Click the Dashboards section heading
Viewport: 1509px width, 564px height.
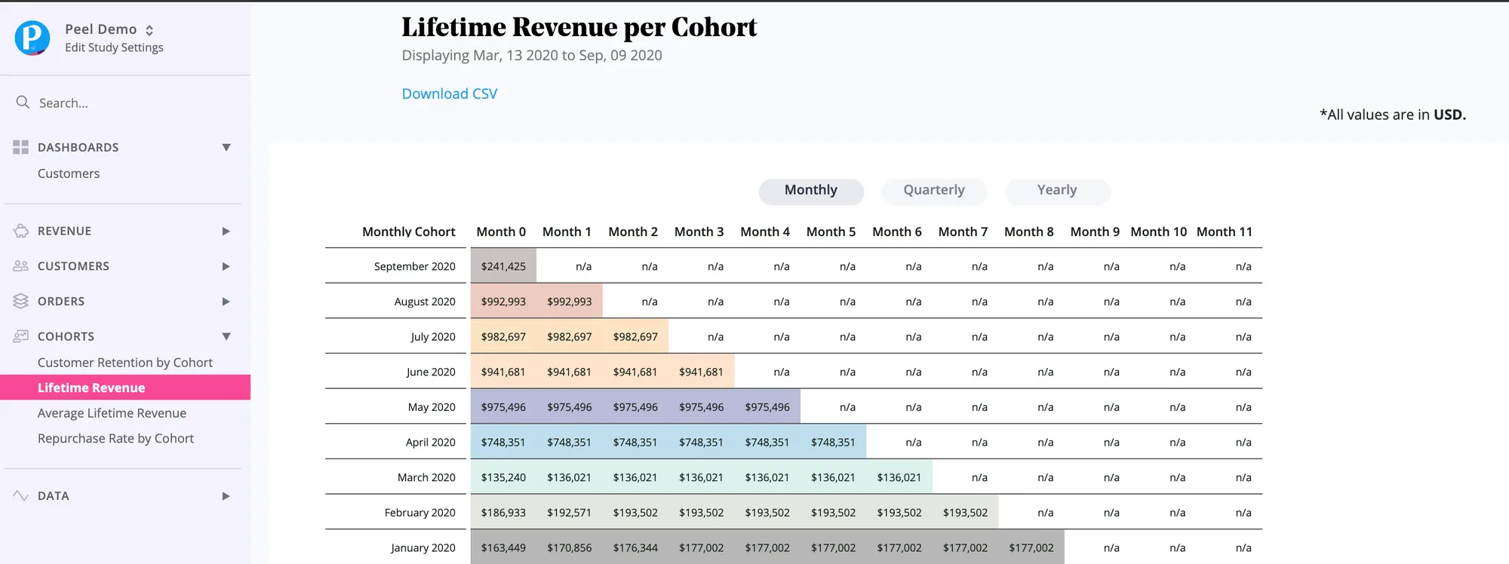pos(78,147)
